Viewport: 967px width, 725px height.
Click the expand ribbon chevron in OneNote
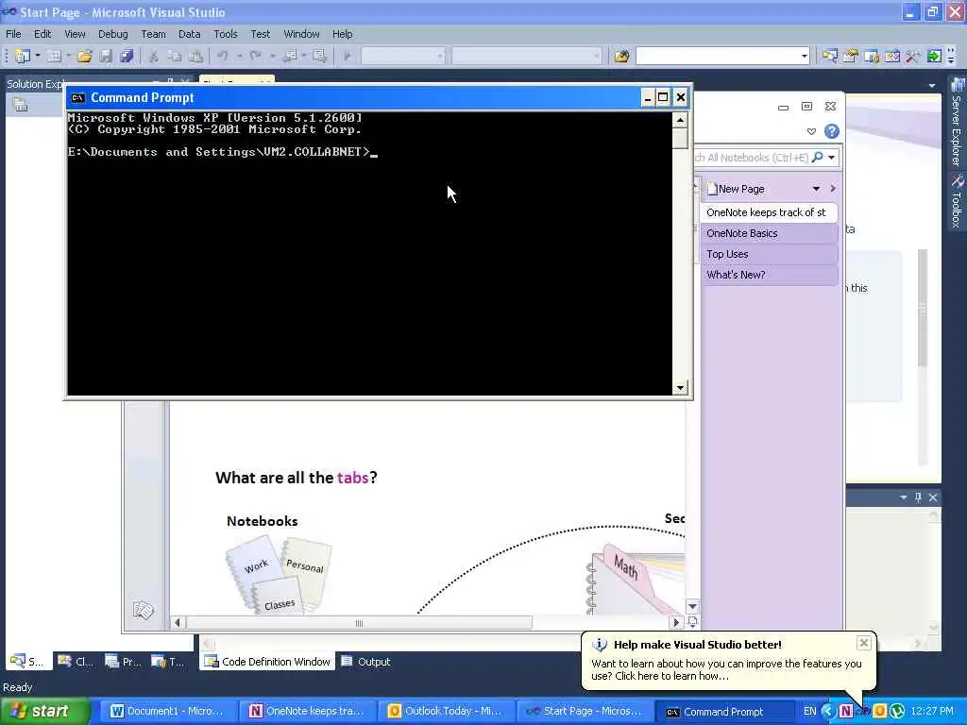click(811, 131)
